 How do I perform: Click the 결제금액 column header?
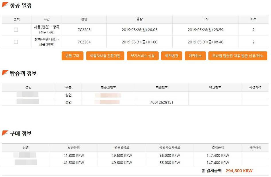[218, 148]
